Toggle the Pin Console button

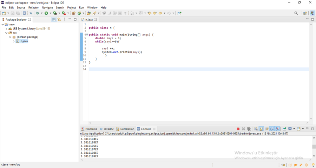click(x=284, y=129)
